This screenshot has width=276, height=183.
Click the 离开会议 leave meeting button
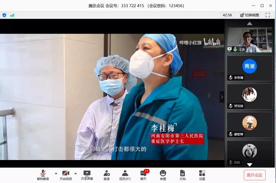coord(255,174)
